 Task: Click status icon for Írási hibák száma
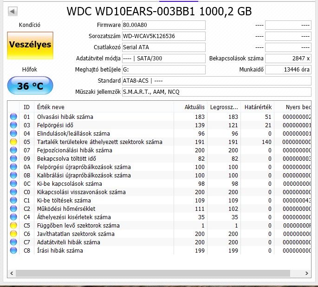(13, 250)
